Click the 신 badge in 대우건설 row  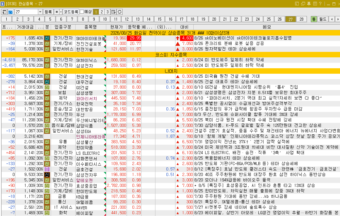47,82
